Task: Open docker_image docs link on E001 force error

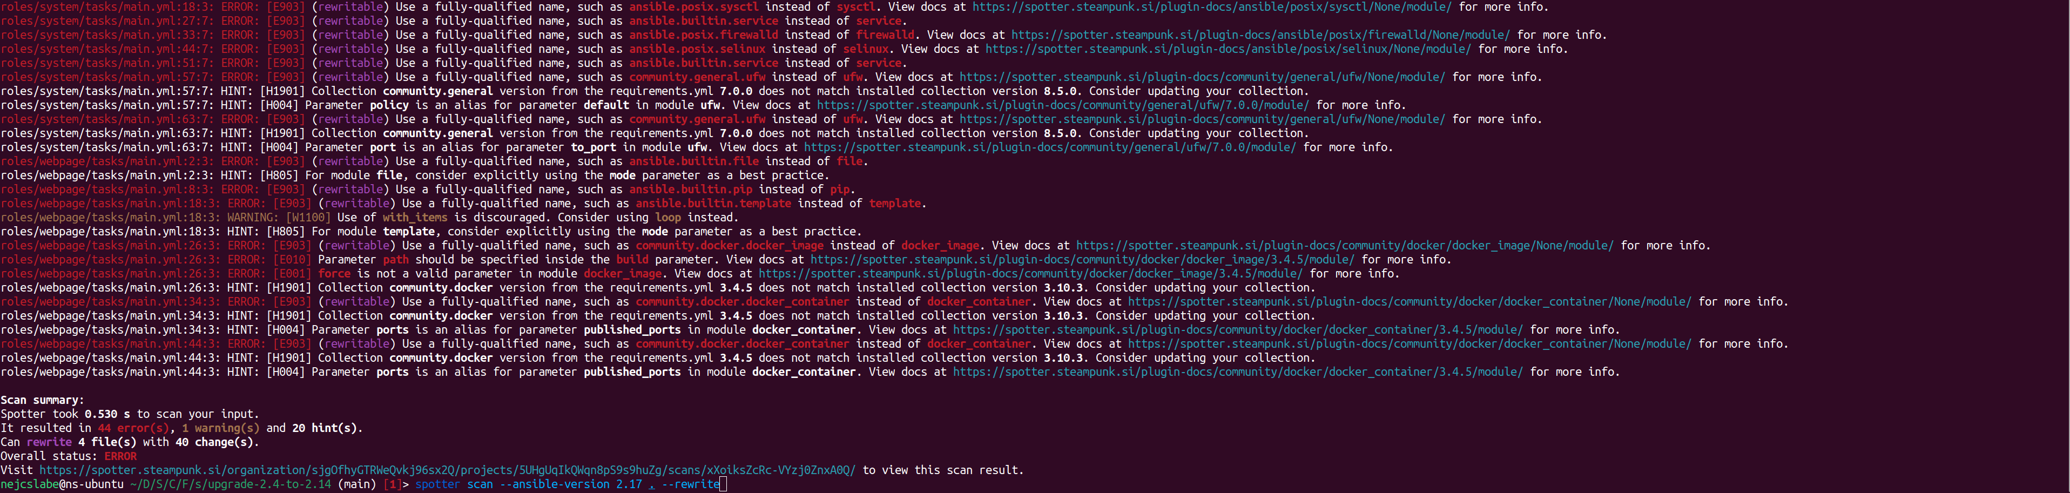Action: click(1030, 274)
